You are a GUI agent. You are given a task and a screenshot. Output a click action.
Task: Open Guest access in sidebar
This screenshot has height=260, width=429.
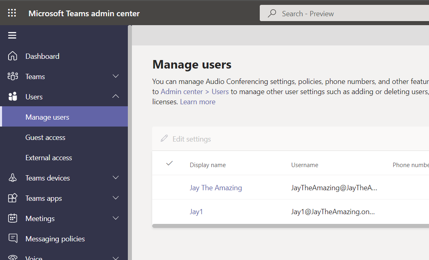[45, 138]
